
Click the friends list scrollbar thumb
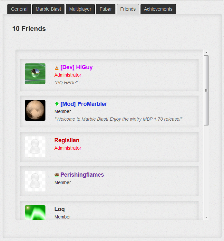pos(206,90)
